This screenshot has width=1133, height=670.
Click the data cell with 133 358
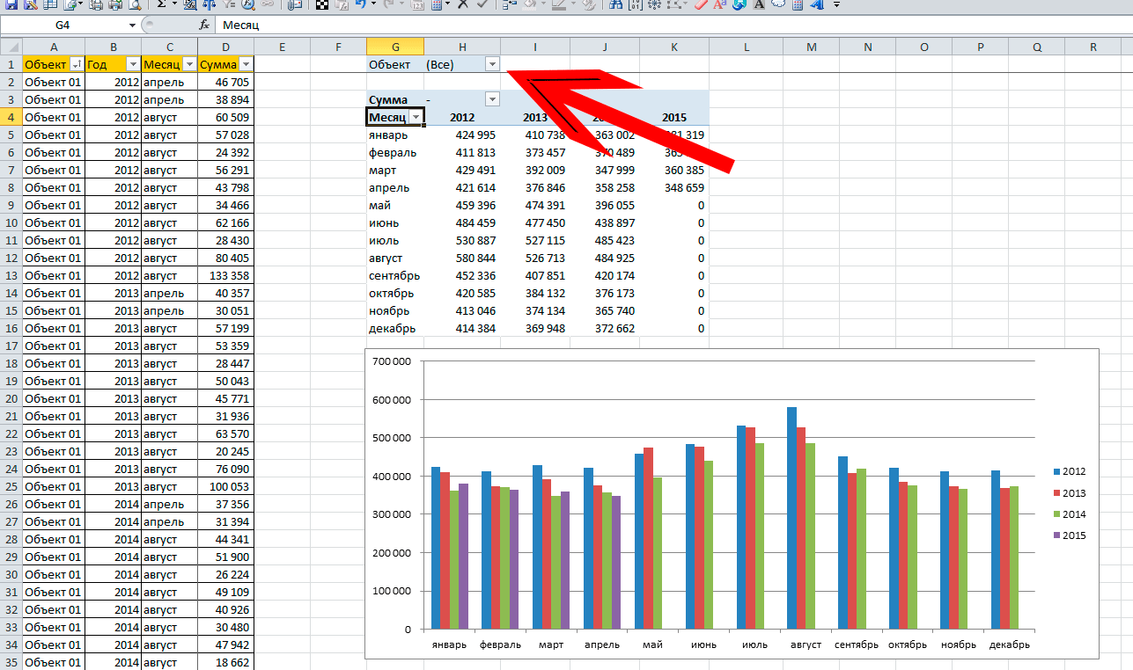click(x=226, y=275)
